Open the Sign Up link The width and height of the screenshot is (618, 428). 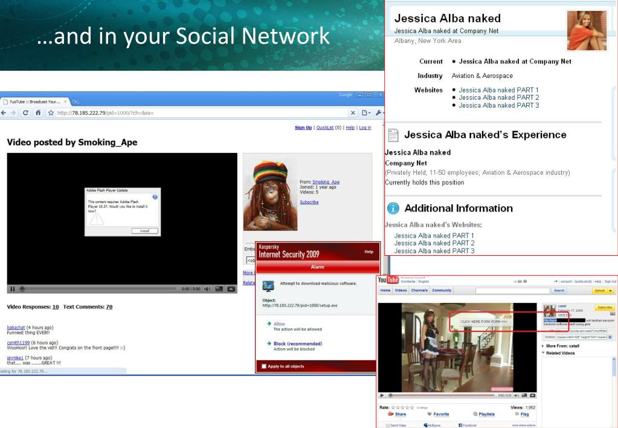pyautogui.click(x=303, y=128)
